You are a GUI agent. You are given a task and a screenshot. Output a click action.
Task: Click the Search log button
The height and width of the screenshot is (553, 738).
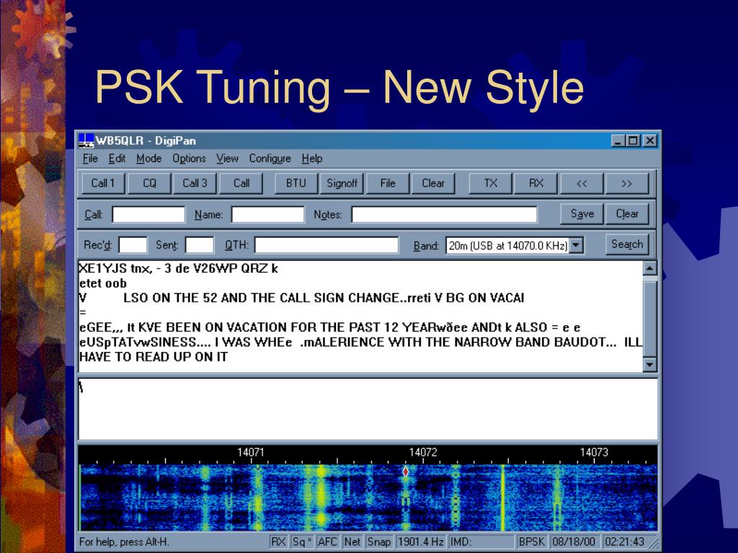click(627, 245)
